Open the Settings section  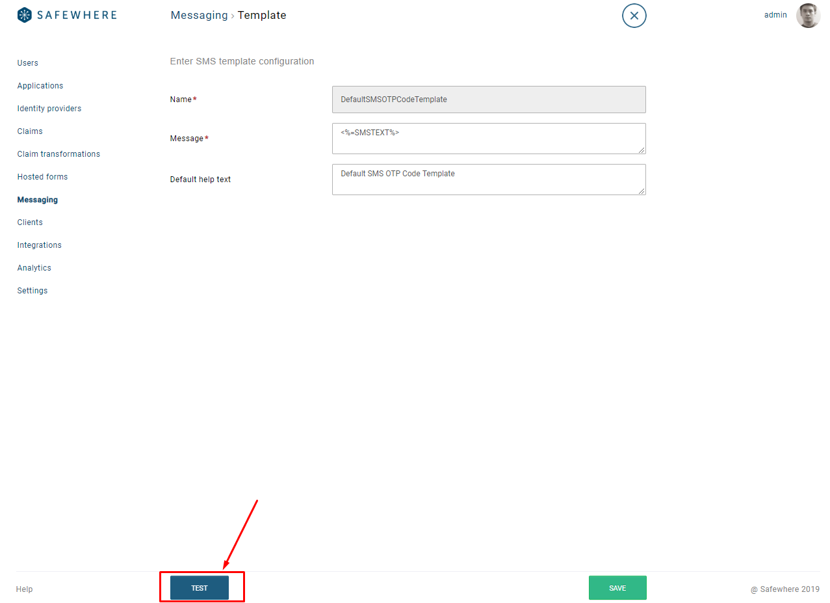pyautogui.click(x=32, y=290)
